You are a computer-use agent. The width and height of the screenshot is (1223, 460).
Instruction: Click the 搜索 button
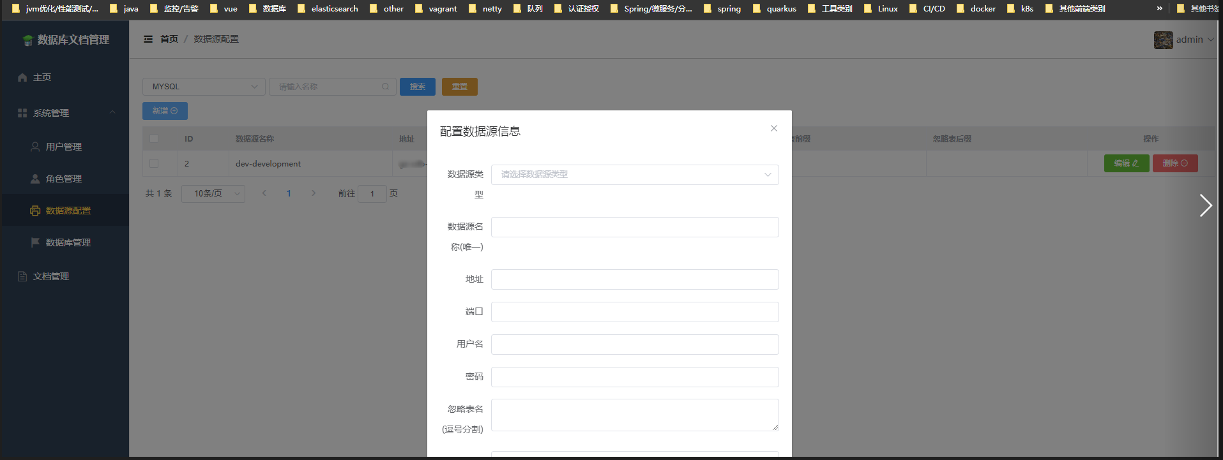pos(418,87)
